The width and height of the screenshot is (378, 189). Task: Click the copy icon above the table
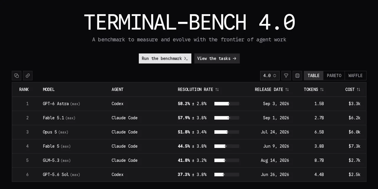click(17, 76)
